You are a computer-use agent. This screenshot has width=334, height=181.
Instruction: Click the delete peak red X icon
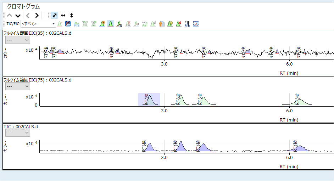pos(179,24)
